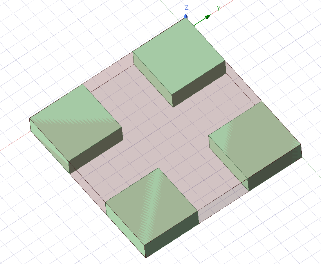The image size is (321, 264).
Task: Click the blue Z axis arrowhead at origin
Action: click(186, 16)
